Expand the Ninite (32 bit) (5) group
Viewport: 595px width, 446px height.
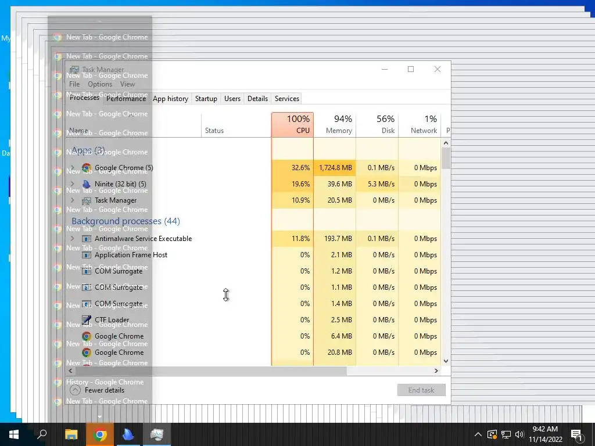click(x=73, y=184)
